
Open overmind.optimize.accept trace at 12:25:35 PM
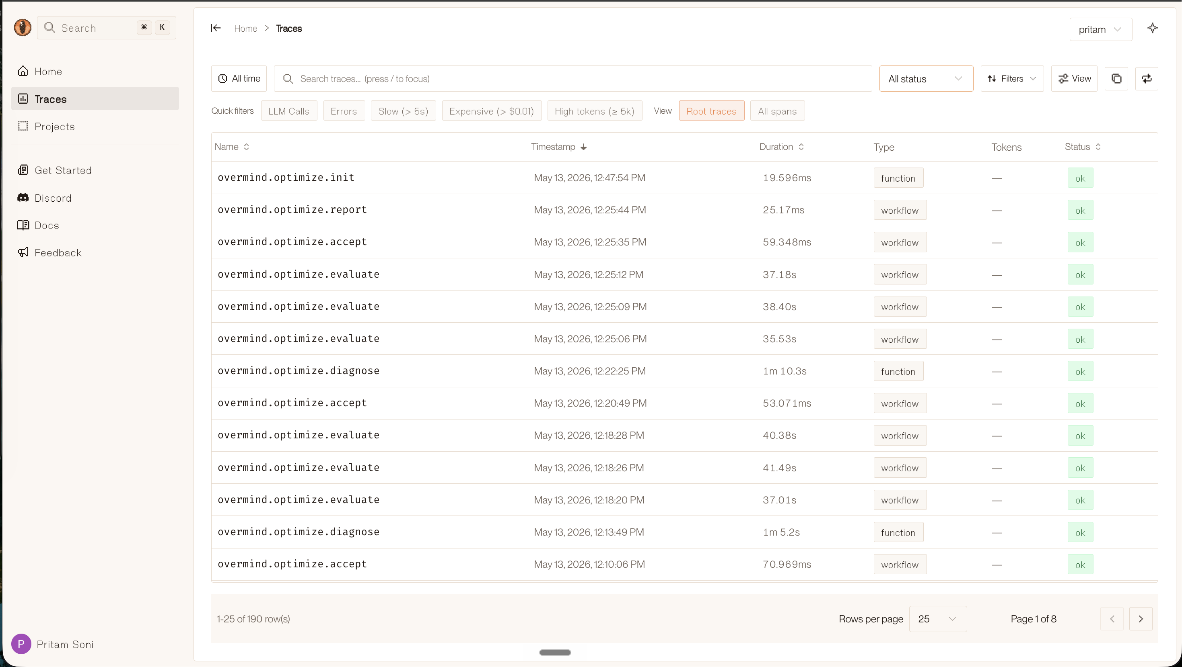click(292, 241)
